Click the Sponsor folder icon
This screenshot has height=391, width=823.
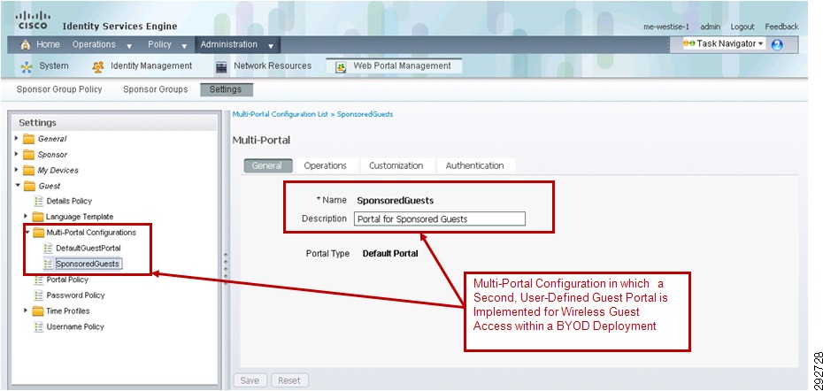[29, 155]
